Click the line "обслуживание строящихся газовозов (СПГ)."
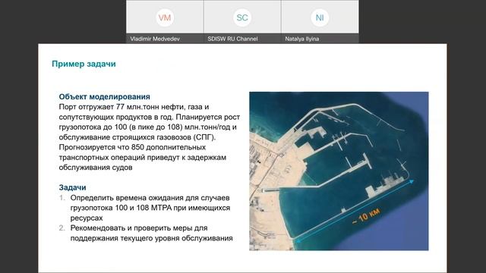This screenshot has width=486, height=273. tap(137, 137)
